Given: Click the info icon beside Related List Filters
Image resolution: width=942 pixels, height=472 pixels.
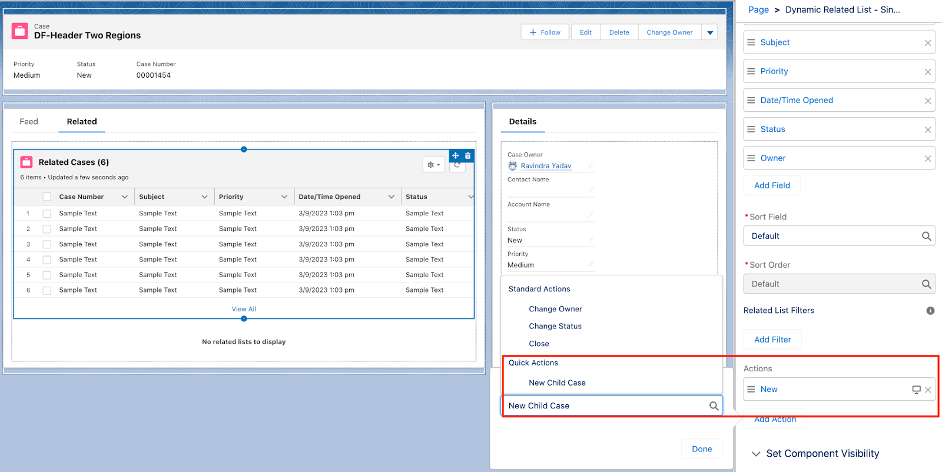Looking at the screenshot, I should [x=930, y=311].
